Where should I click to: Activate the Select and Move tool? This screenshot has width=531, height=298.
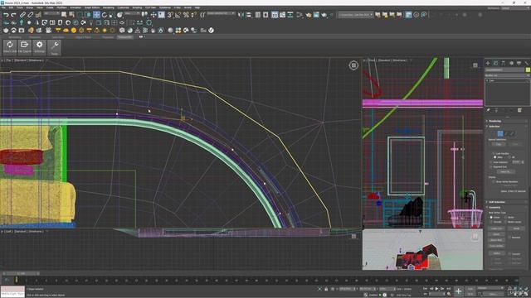(x=96, y=15)
